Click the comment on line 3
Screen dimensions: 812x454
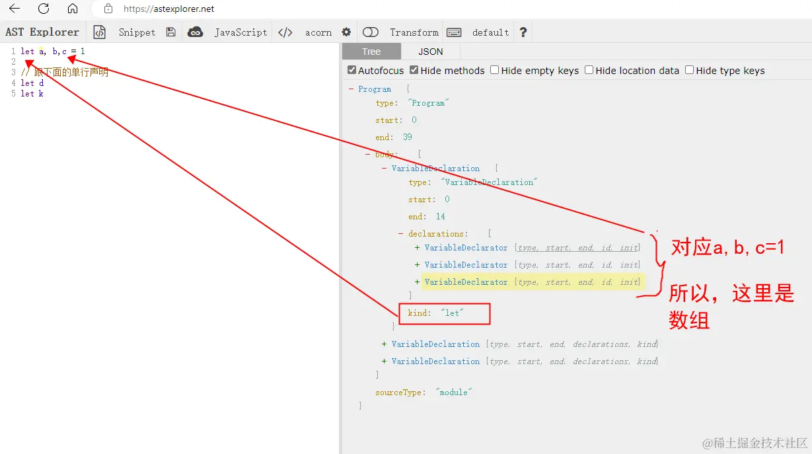tap(65, 73)
